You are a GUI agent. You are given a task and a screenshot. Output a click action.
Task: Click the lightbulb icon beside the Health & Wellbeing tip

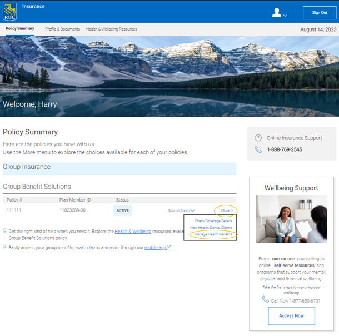[x=5, y=231]
